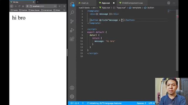Viewport: 188px width, 105px height.
Task: Click the Initializing JS/TS language features status
Action: click(104, 103)
